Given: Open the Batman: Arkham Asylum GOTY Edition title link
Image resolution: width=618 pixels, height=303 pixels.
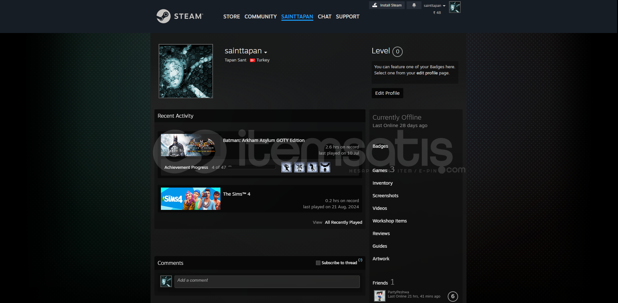Looking at the screenshot, I should [264, 140].
